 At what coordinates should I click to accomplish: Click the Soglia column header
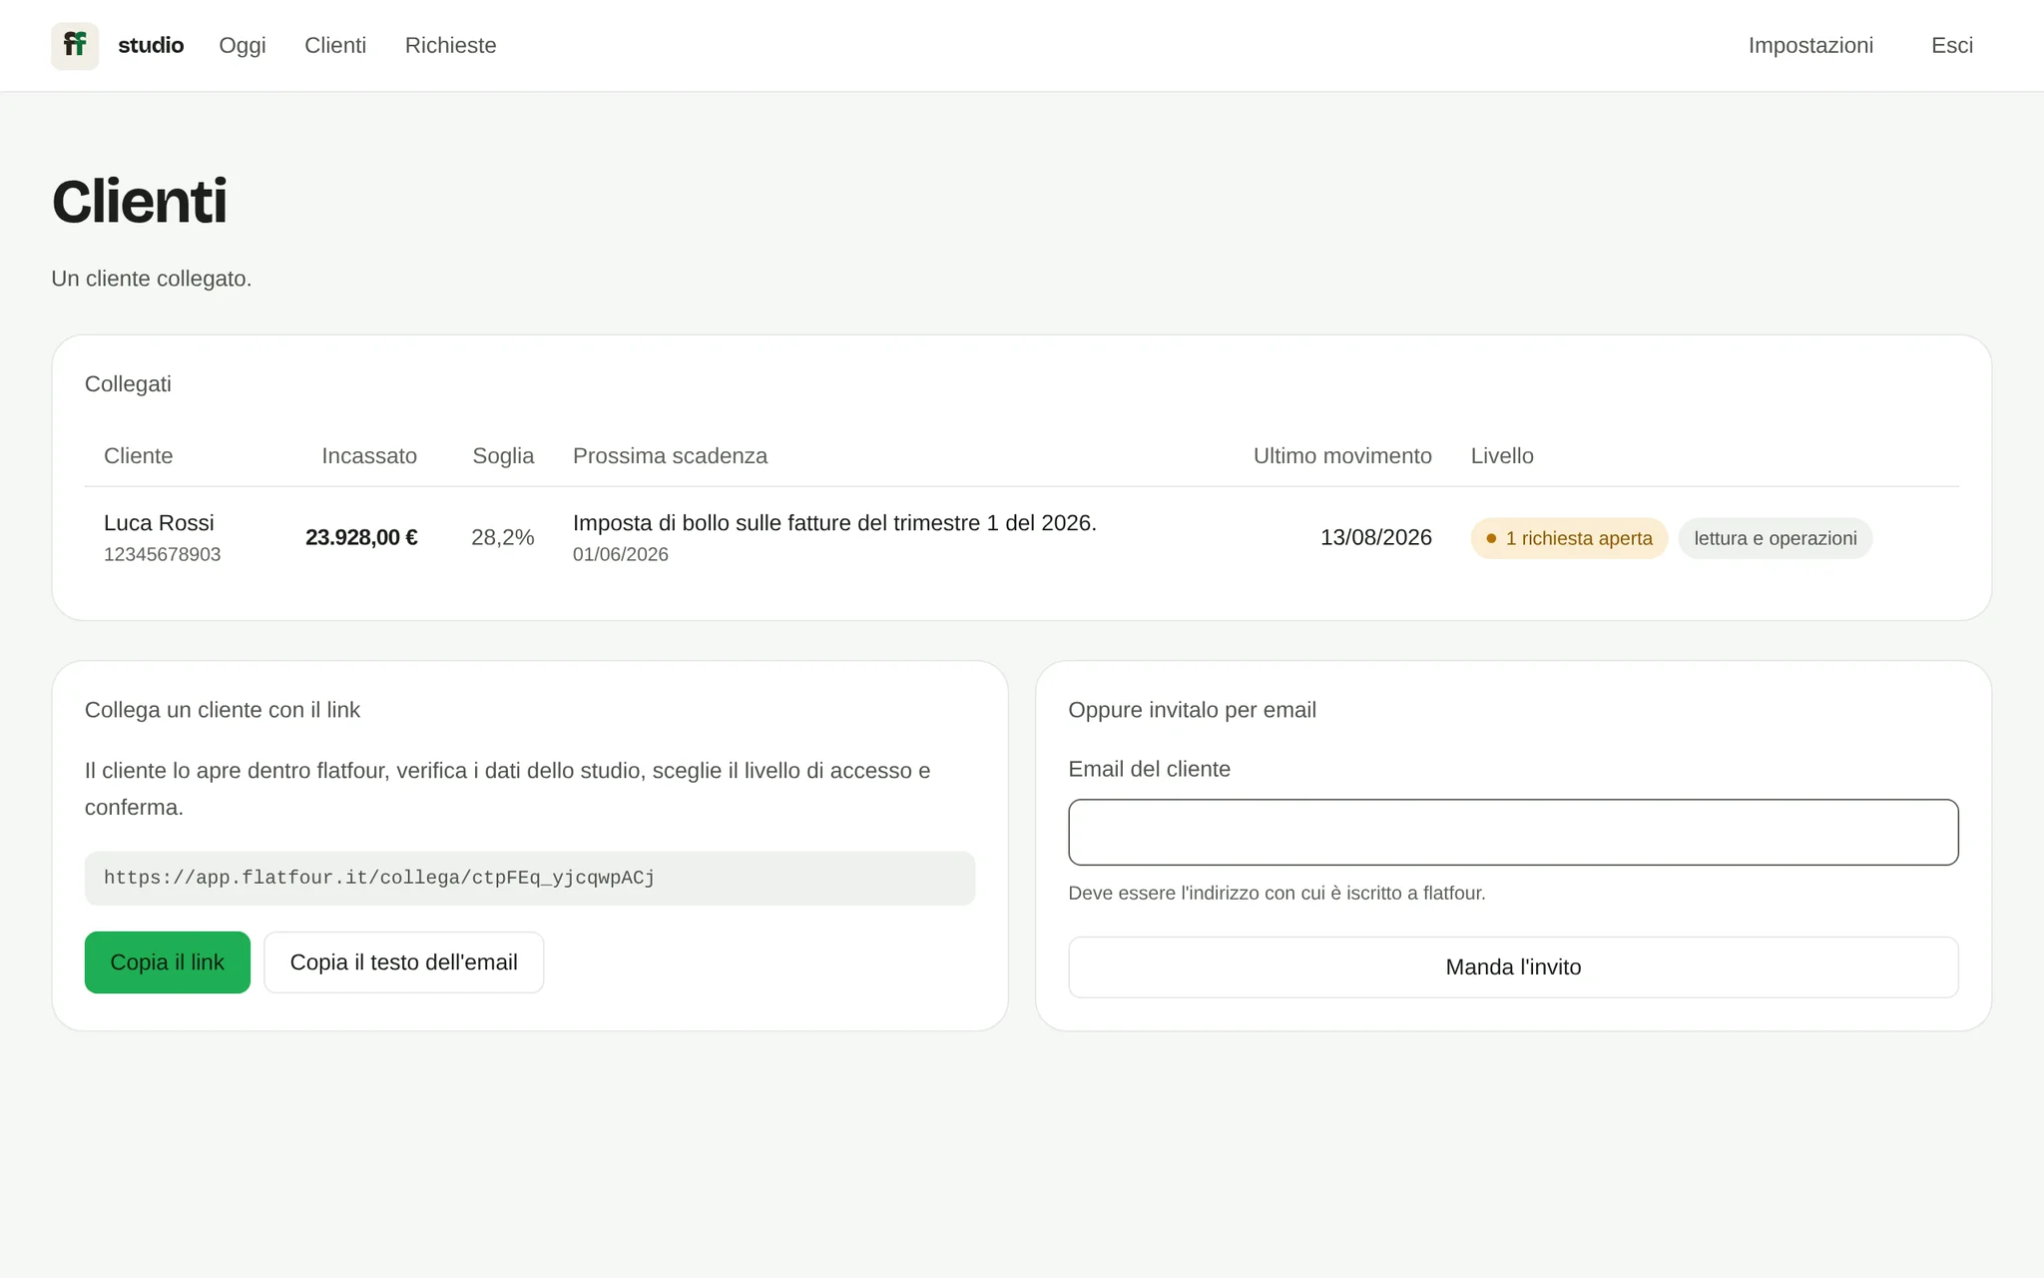pos(503,455)
